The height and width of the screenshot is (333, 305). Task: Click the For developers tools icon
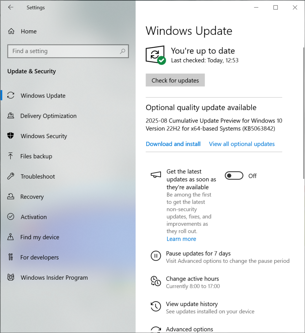[11, 257]
